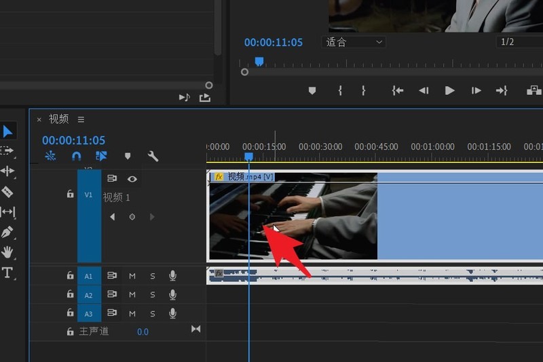Mute audio track A2 with M
The image size is (543, 362).
(x=132, y=295)
